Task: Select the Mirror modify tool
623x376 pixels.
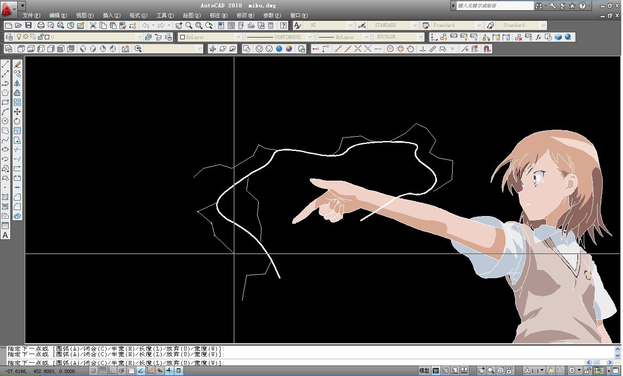Action: tap(17, 83)
